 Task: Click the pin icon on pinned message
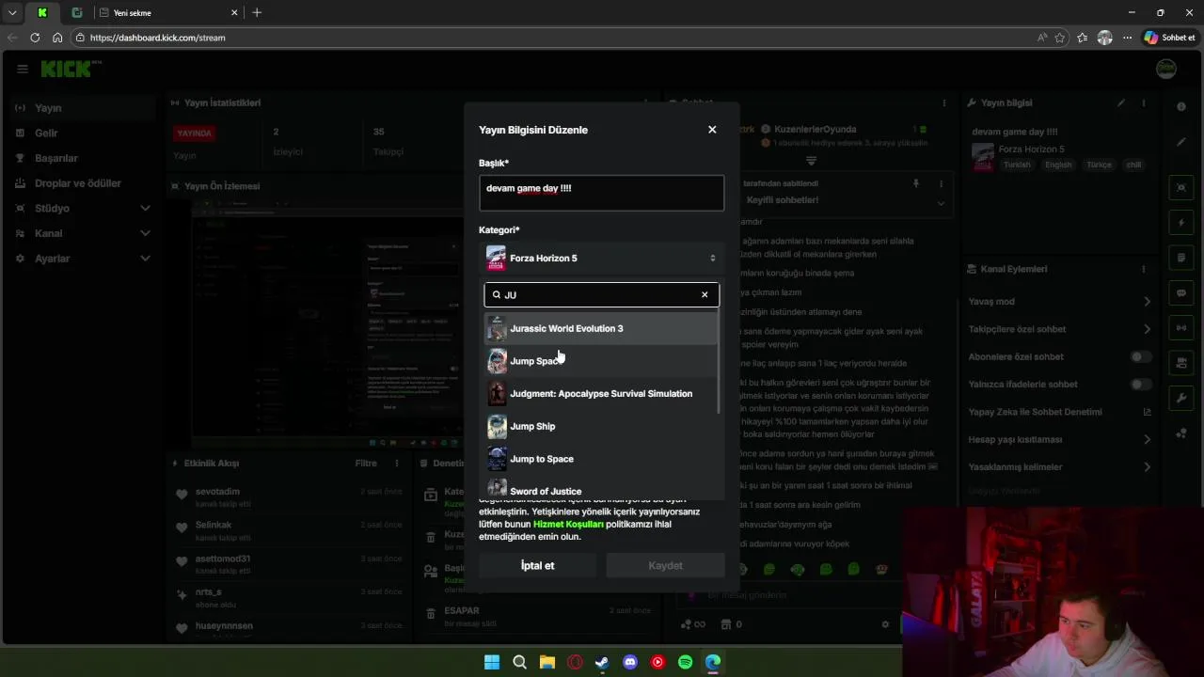(915, 183)
